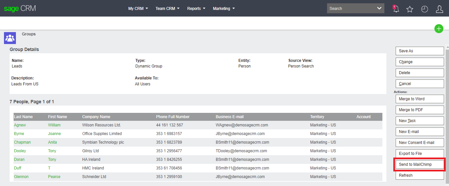Select Gilroy Ltd company cell

point(90,151)
